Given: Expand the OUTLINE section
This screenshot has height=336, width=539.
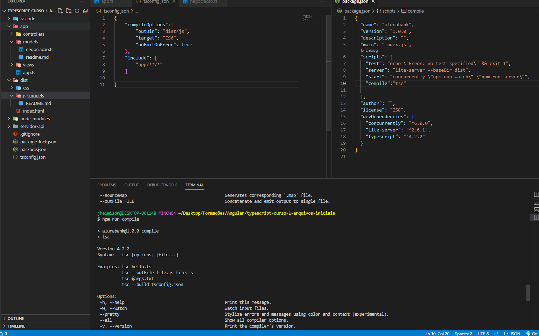Looking at the screenshot, I should click(x=16, y=319).
